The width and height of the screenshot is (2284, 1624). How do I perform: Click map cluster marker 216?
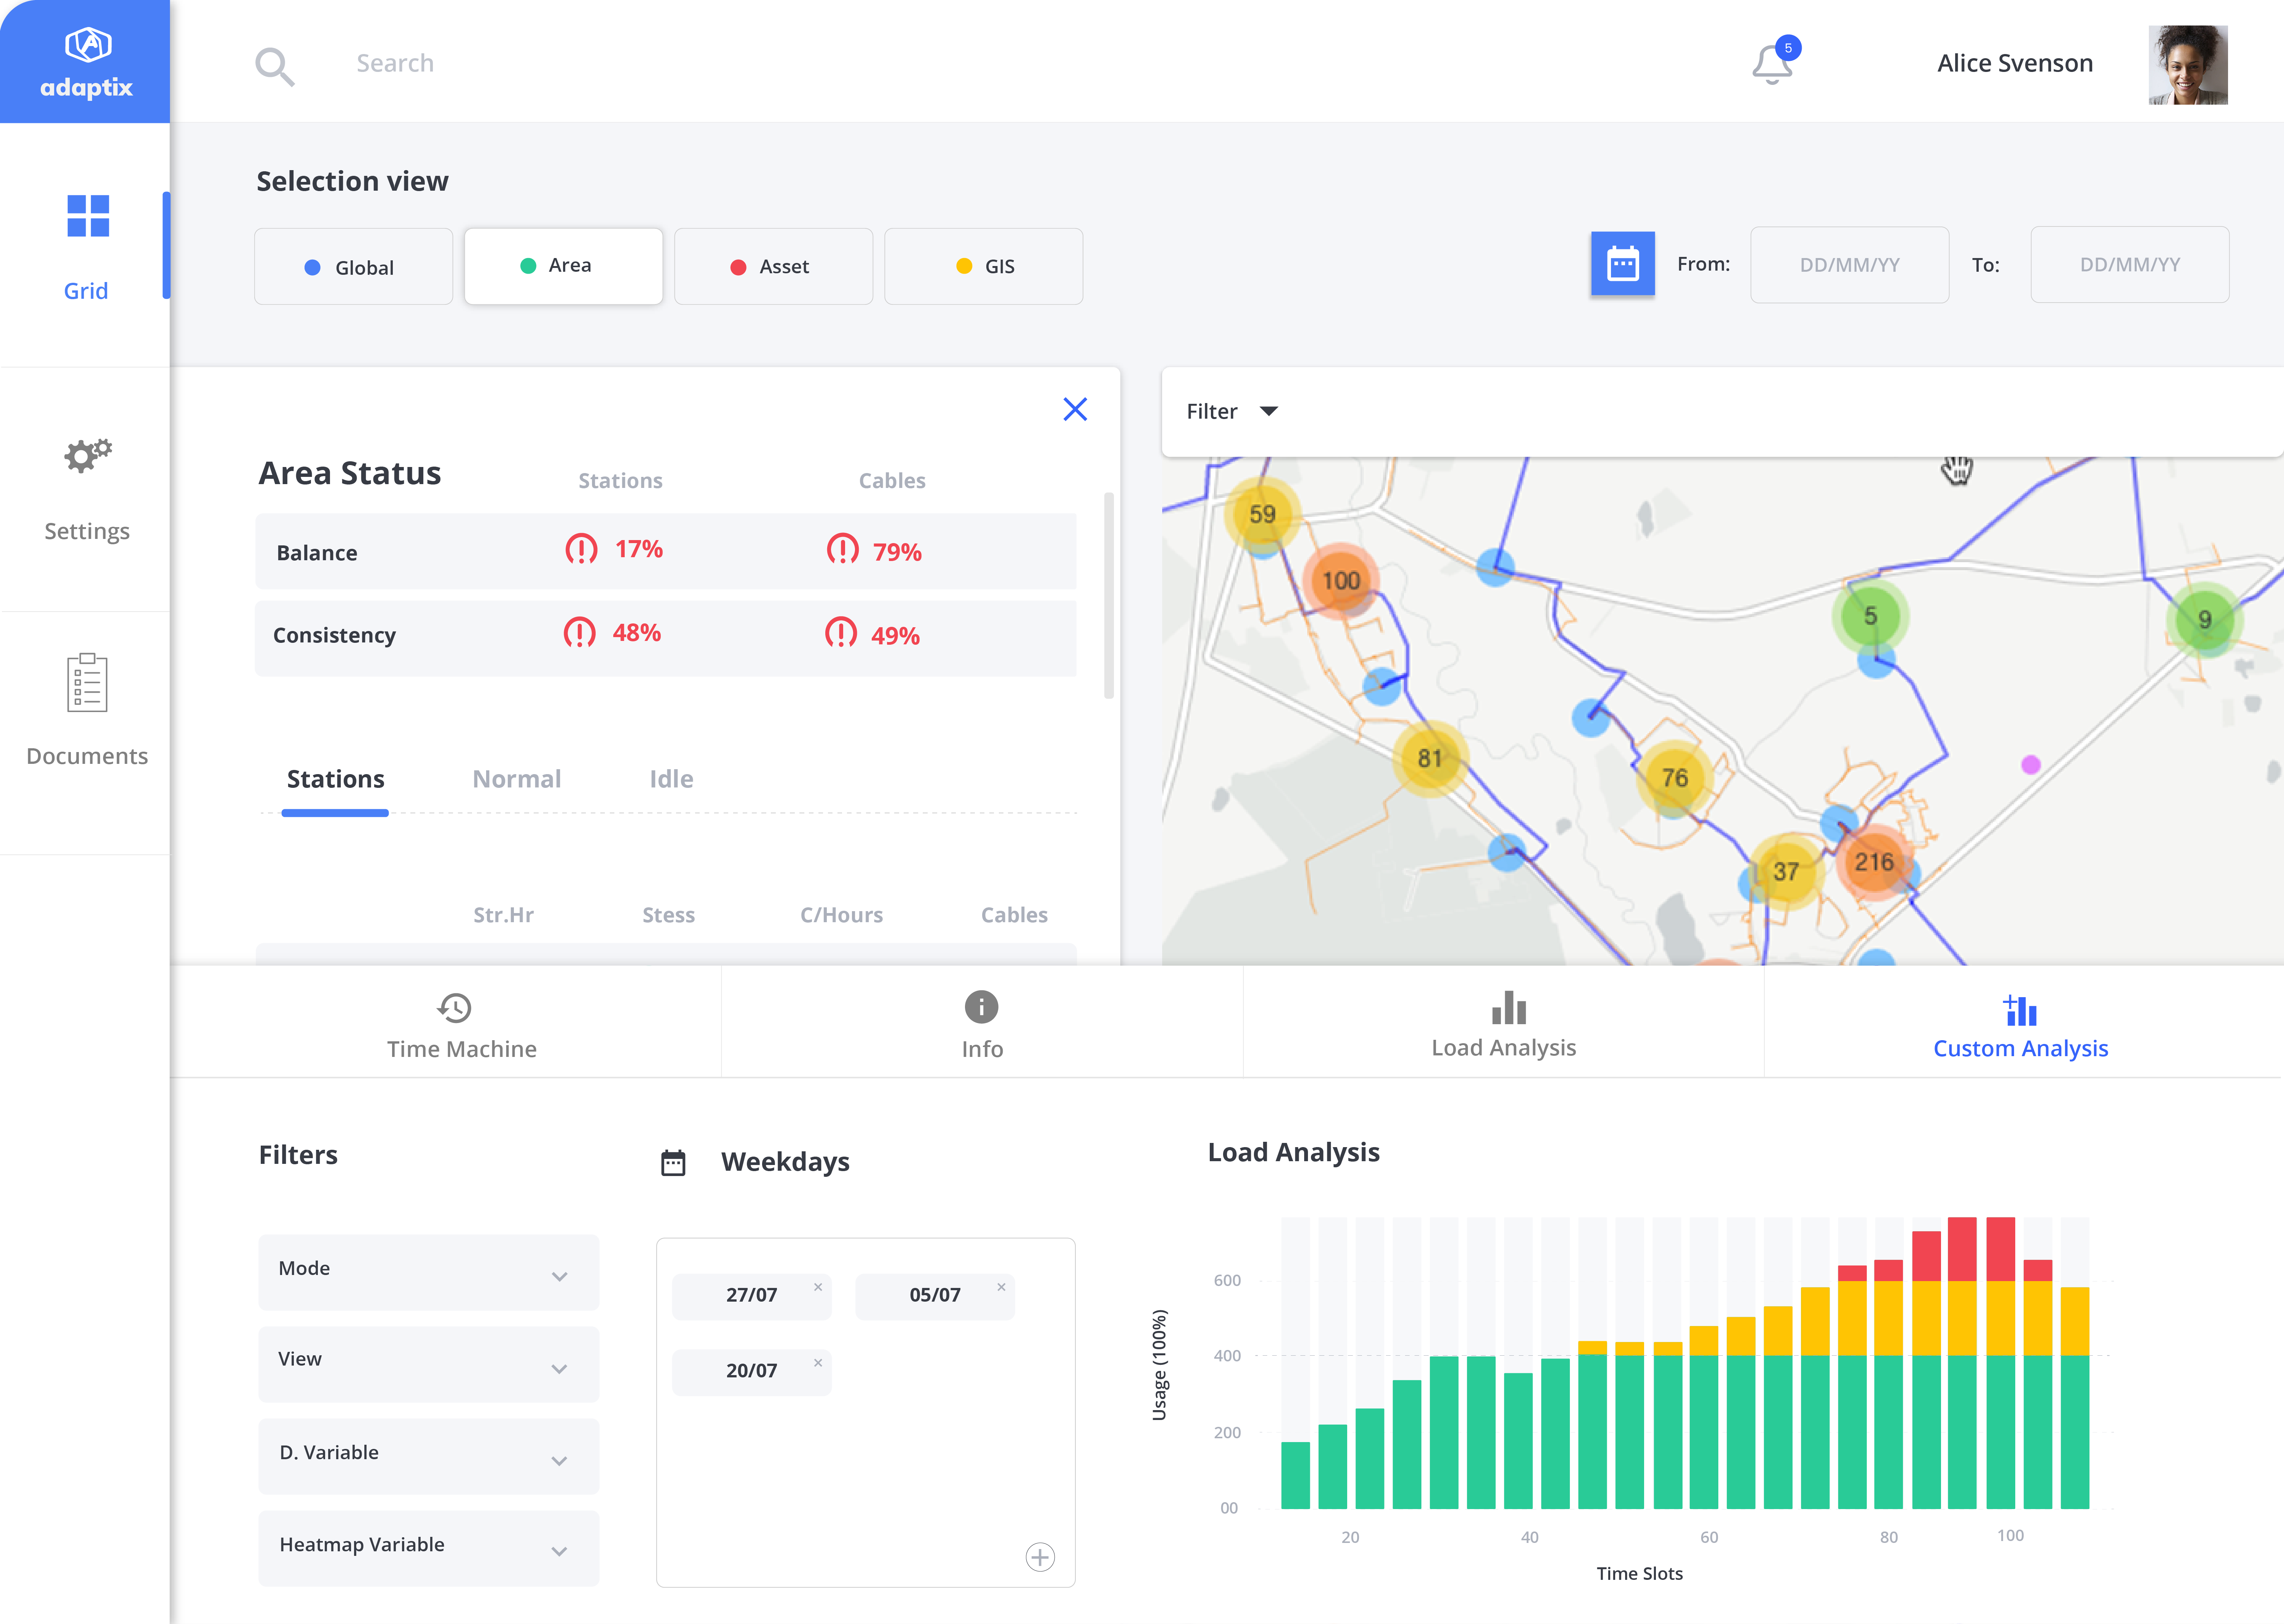(1874, 862)
